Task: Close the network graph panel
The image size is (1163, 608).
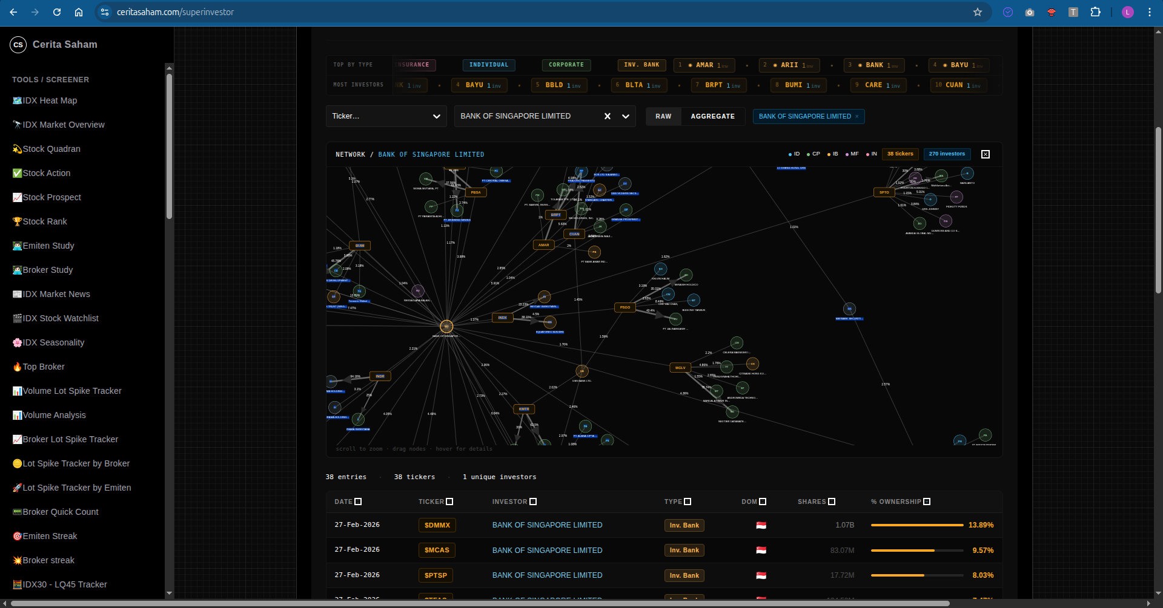Action: (x=986, y=154)
